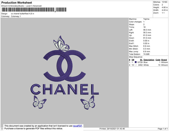Click the Width value 4.43 in
169x131 pixels.
[165, 10]
